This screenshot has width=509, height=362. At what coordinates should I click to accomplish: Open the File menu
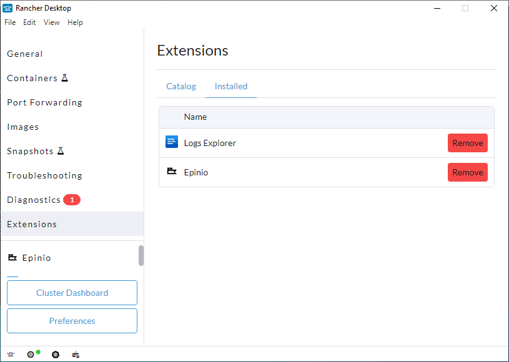10,22
